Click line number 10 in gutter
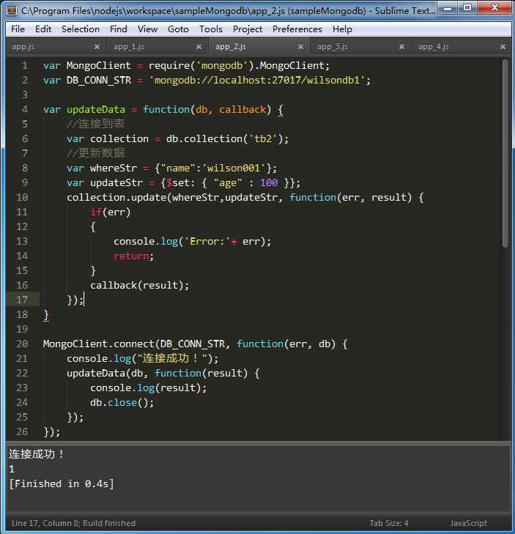515x534 pixels. 22,197
